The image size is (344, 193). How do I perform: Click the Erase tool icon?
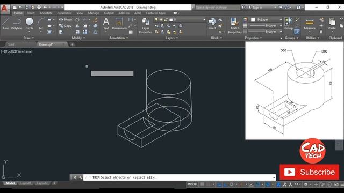pos(95,20)
